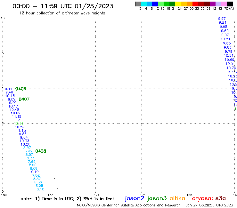Click the 7.66 wave height value
237x208 pixels.
click(32, 162)
